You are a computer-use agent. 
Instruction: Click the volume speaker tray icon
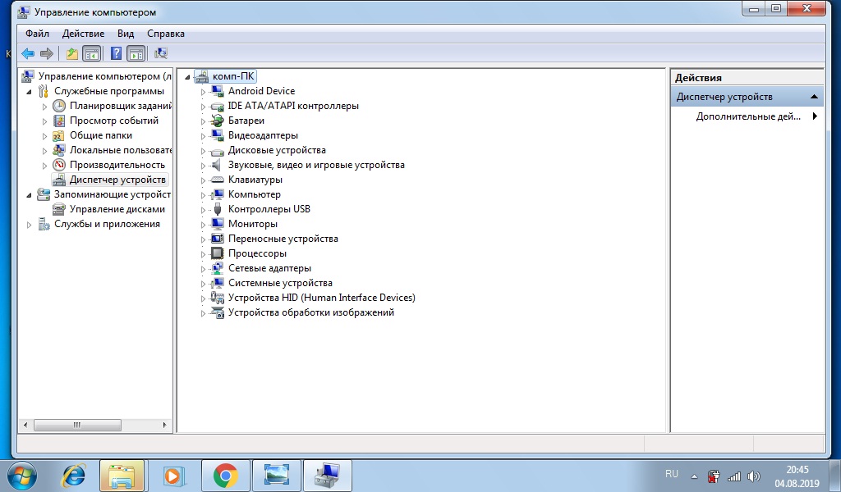pos(754,476)
